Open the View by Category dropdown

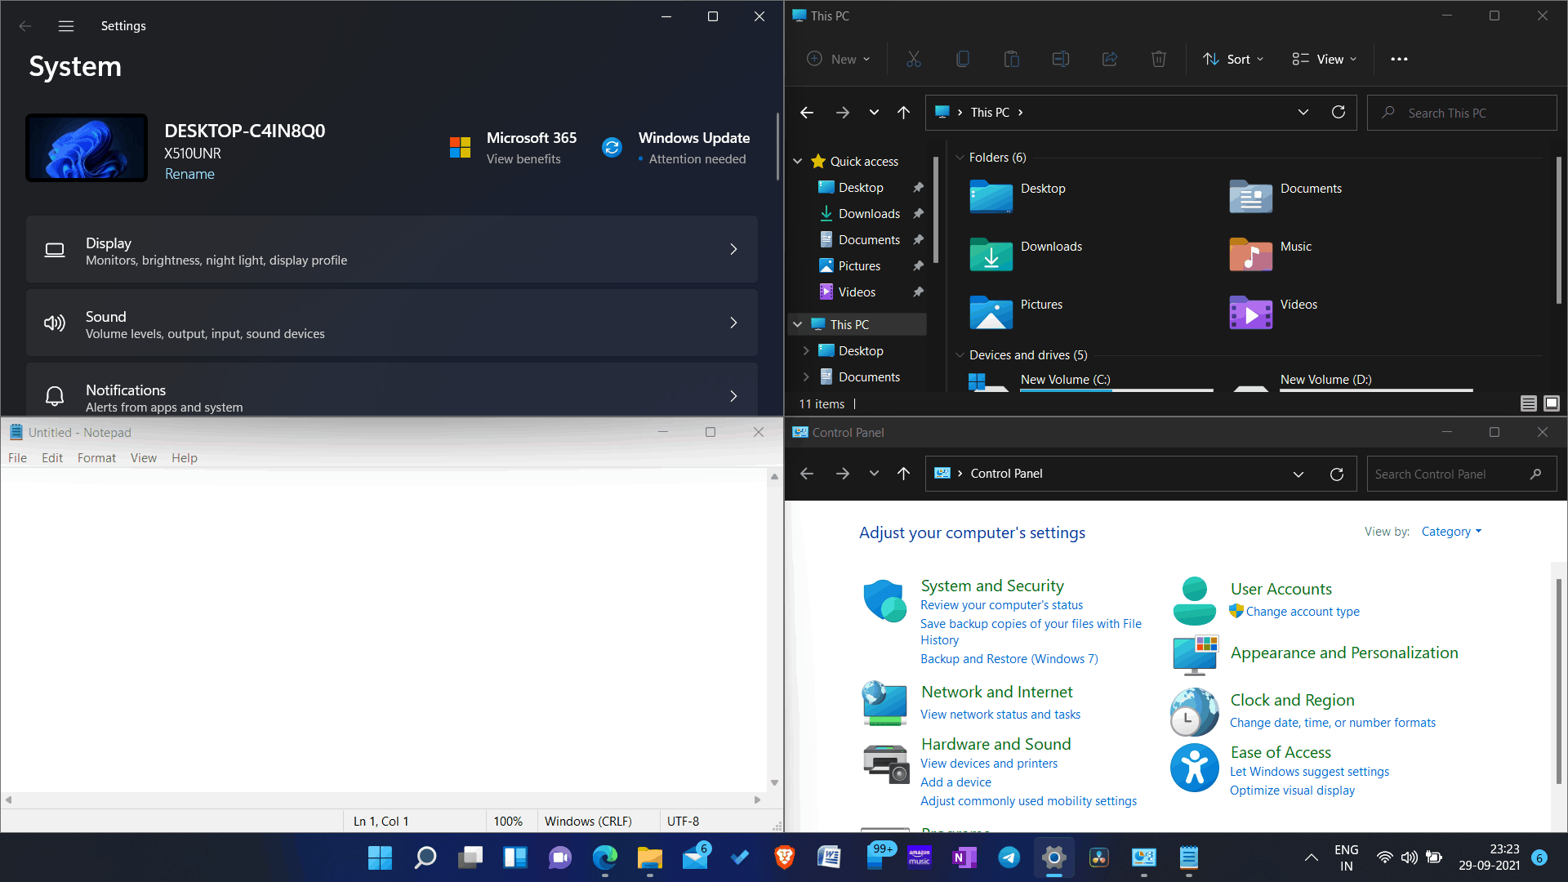pos(1450,532)
